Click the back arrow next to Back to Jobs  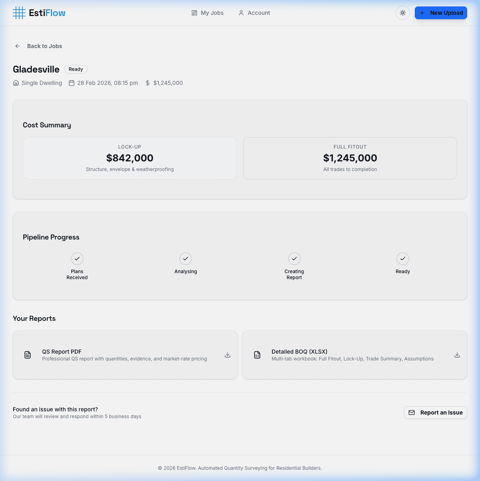pos(17,46)
